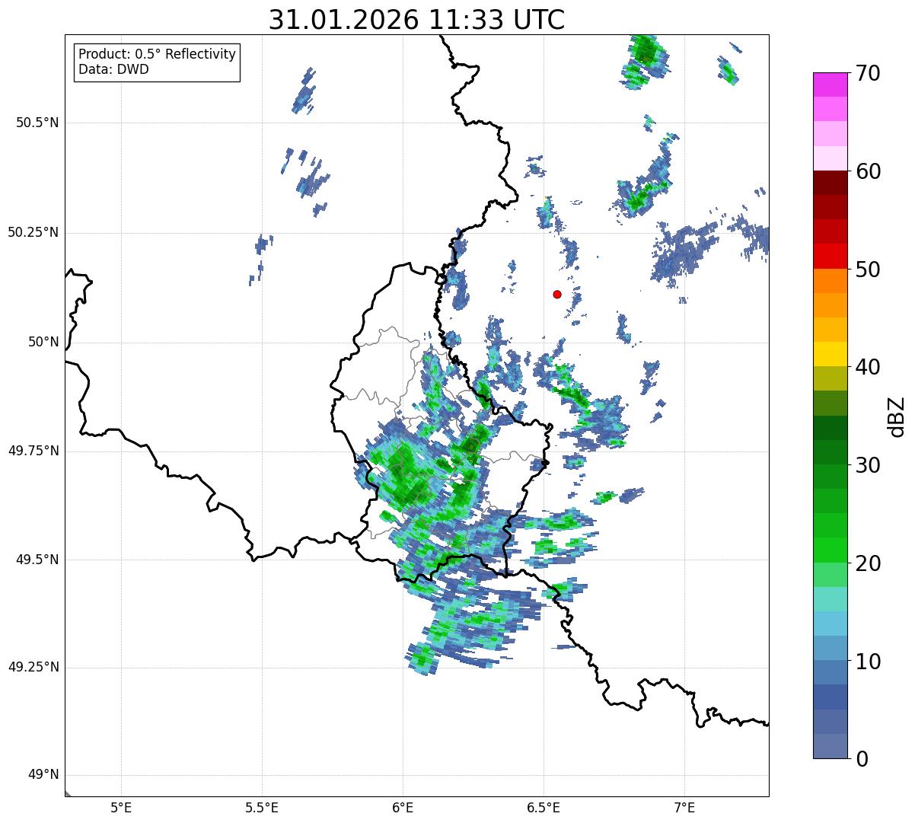Pick the yellow swatch near 40 dBZ
The width and height of the screenshot is (915, 823).
pyautogui.click(x=830, y=354)
